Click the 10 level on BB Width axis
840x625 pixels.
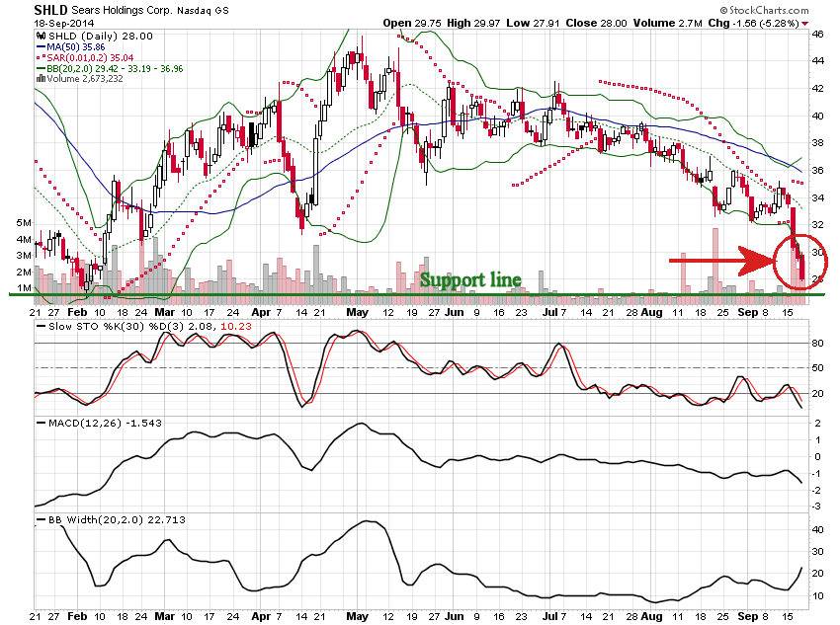point(817,596)
